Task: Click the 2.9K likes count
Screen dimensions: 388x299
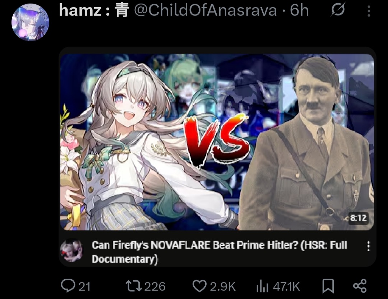Action: pyautogui.click(x=223, y=286)
